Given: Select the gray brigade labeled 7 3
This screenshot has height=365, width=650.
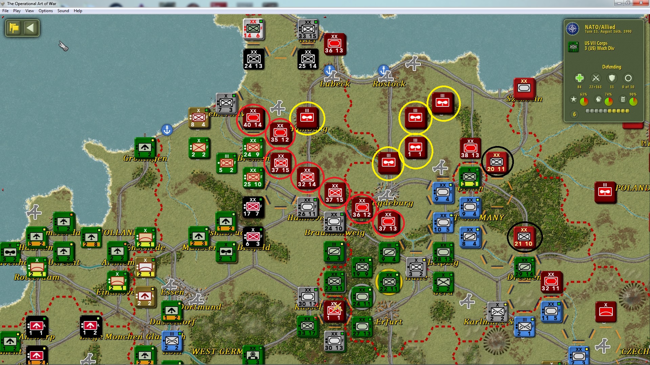Looking at the screenshot, I should pyautogui.click(x=226, y=103).
